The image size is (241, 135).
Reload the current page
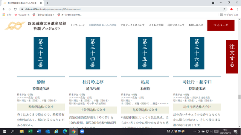click(15, 9)
